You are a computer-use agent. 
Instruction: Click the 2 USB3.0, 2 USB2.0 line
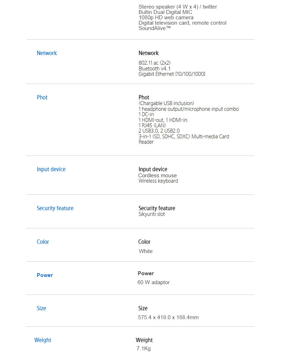(159, 131)
